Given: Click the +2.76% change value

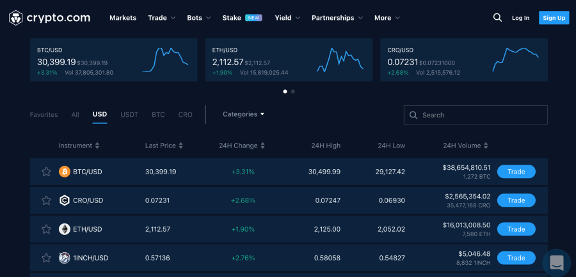Looking at the screenshot, I should click(x=243, y=258).
